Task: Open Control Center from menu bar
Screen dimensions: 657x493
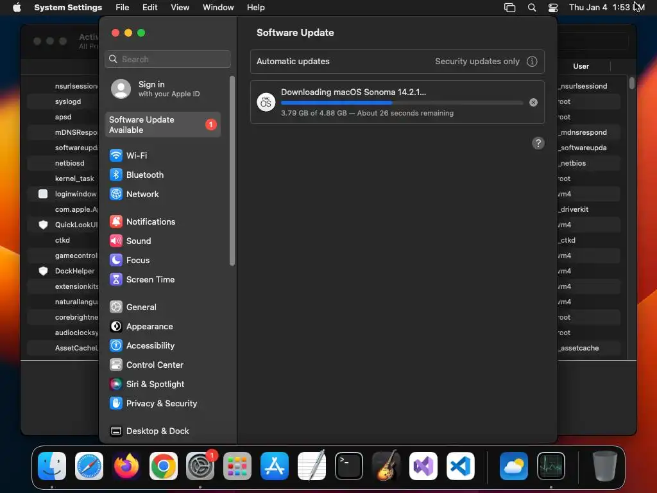Action: [553, 8]
